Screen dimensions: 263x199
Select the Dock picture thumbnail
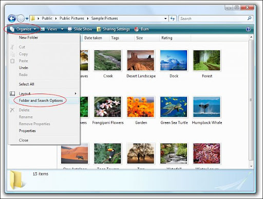[174, 60]
